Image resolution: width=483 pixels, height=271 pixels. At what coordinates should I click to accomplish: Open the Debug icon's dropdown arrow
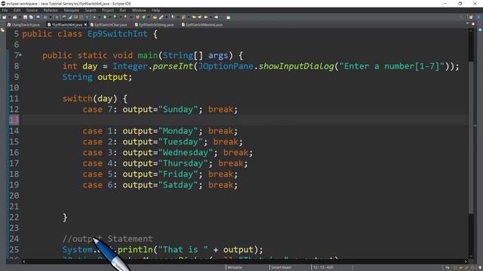coord(99,17)
